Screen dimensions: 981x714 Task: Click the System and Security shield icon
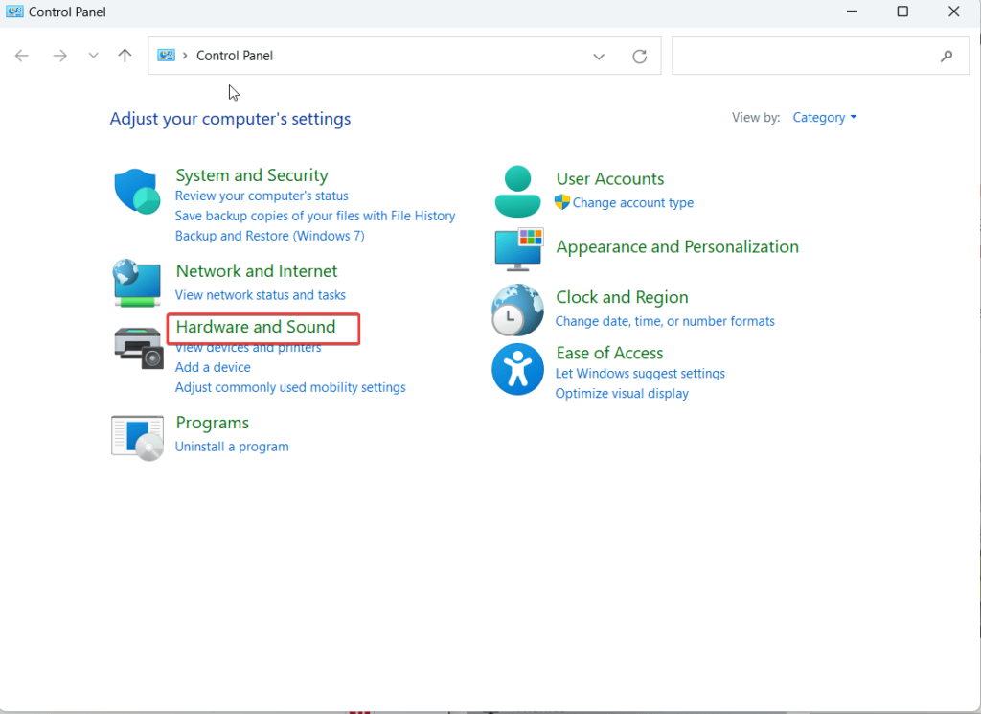point(138,191)
